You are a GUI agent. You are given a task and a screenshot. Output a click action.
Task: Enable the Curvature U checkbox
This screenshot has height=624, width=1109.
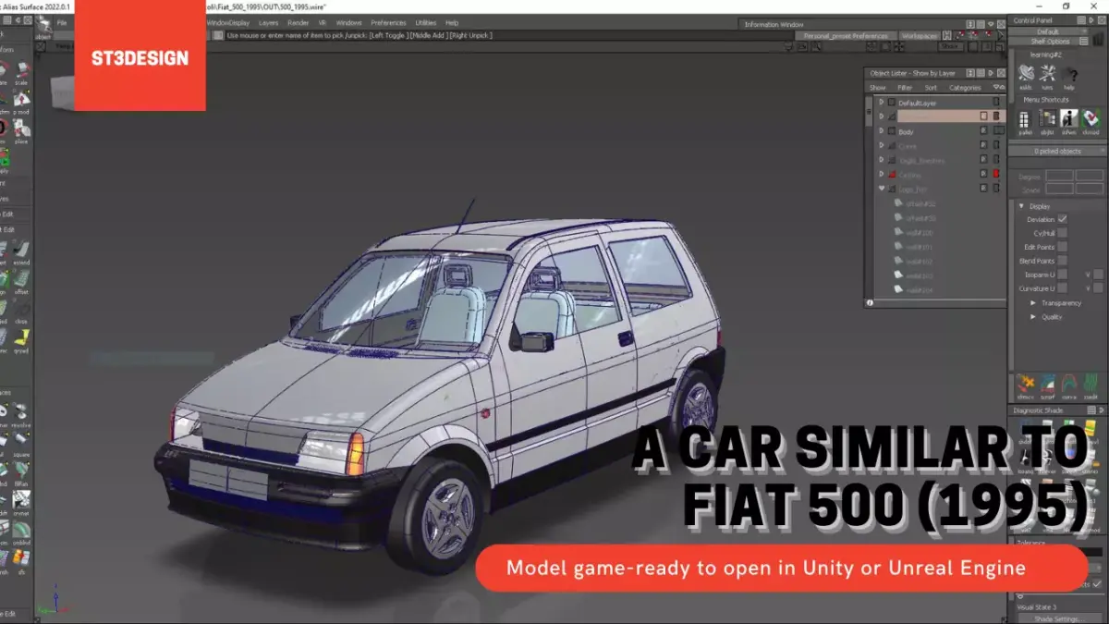pos(1062,288)
